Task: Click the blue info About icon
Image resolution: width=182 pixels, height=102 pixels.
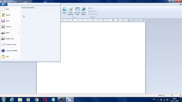Action: tap(3, 50)
